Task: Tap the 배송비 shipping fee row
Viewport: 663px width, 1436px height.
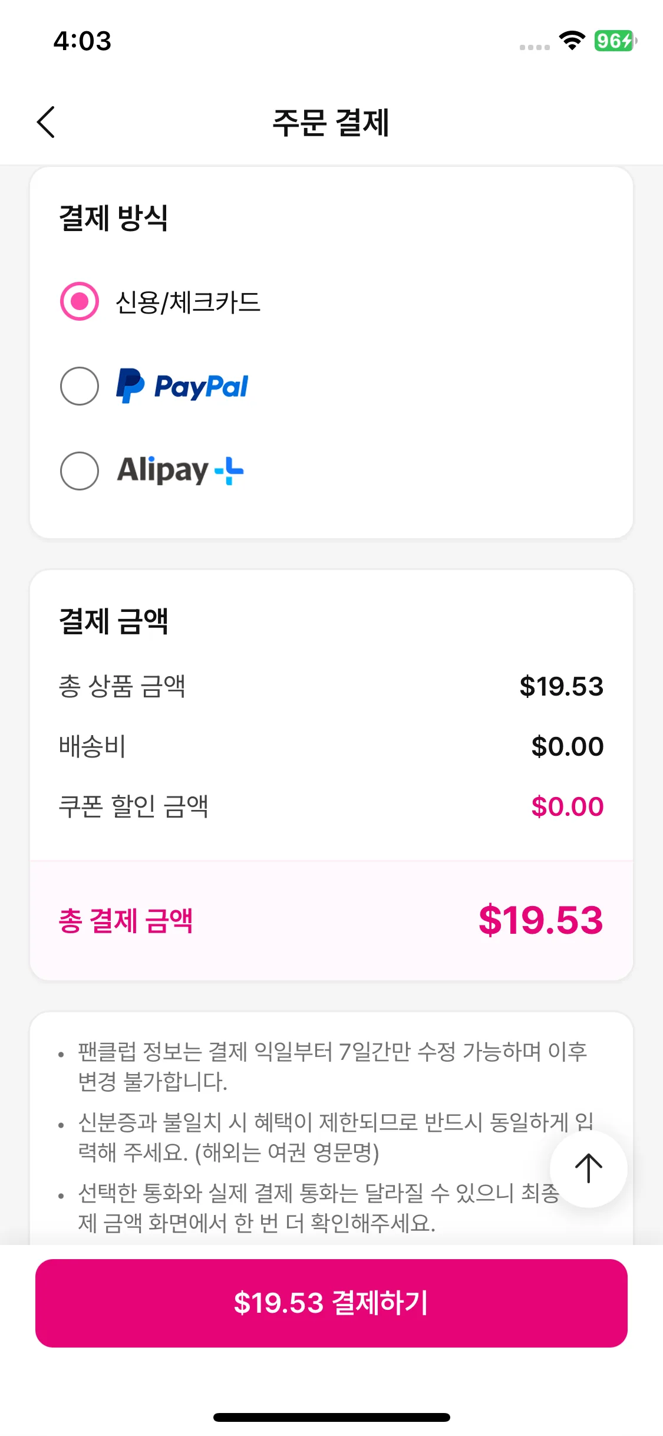Action: point(331,746)
